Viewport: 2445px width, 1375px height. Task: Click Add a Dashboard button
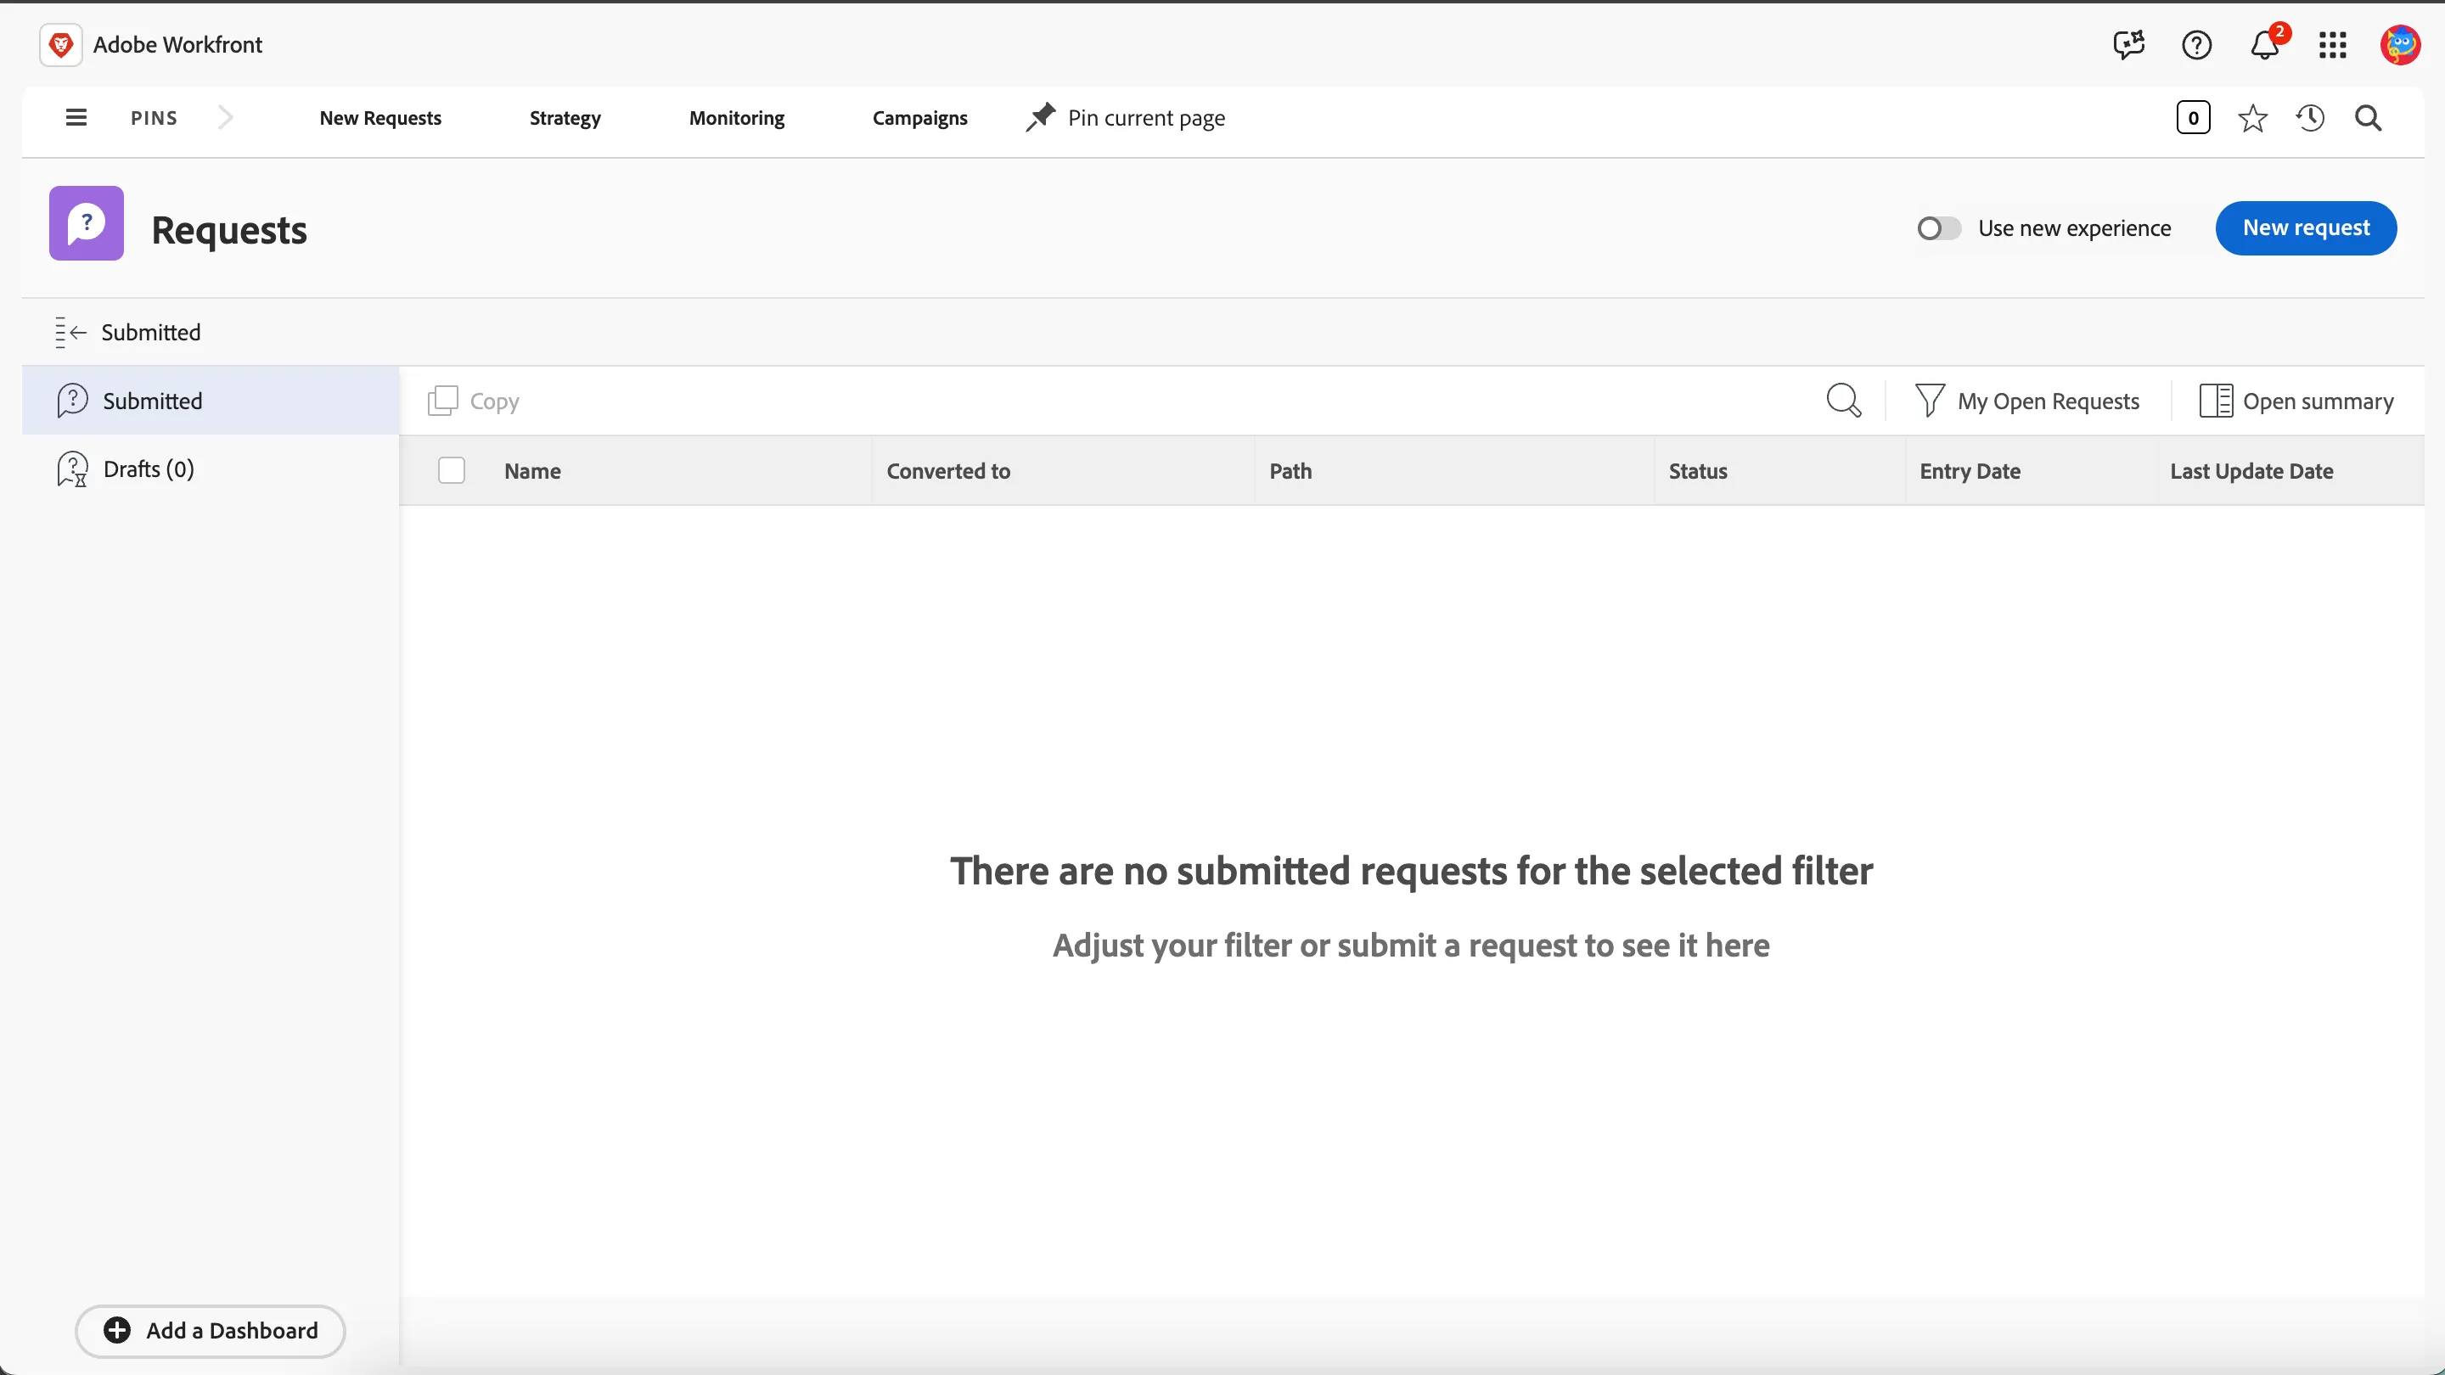[x=210, y=1330]
